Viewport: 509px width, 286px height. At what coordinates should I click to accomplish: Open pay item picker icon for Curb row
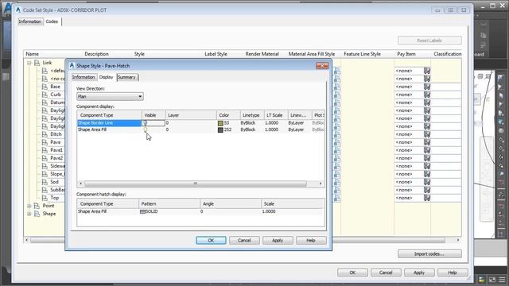point(427,95)
